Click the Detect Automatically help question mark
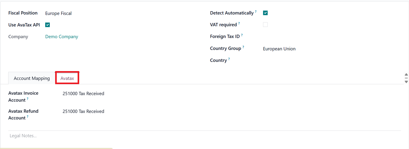The image size is (409, 149). click(256, 11)
